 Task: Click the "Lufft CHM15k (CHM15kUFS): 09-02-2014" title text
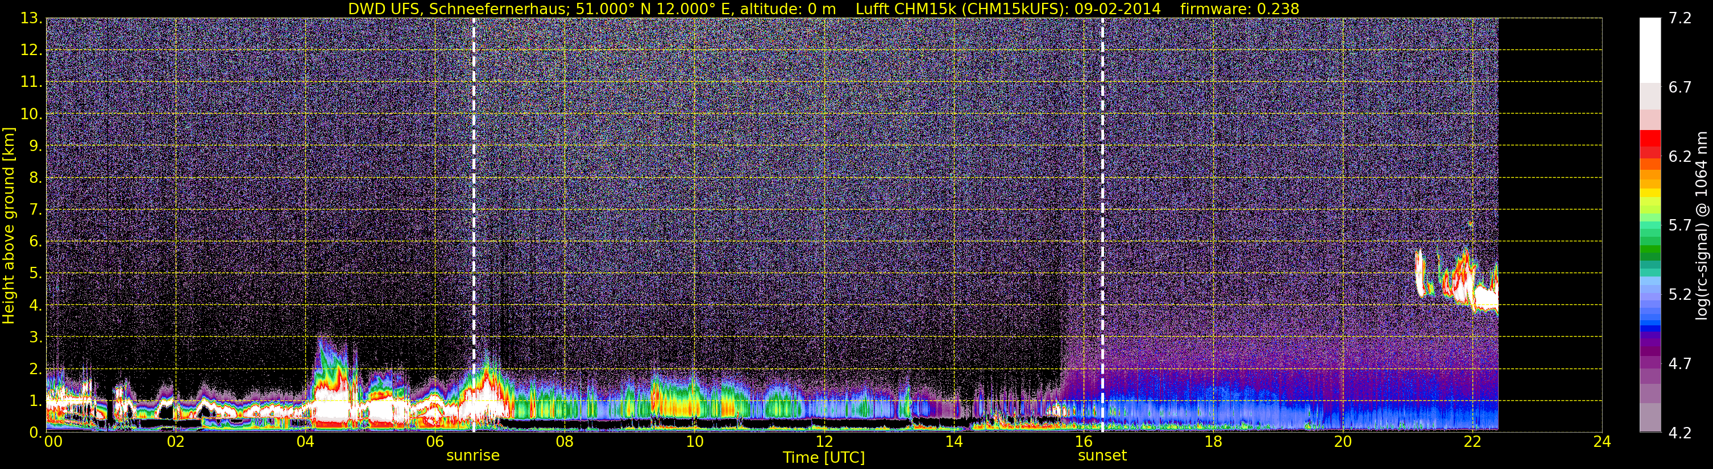pyautogui.click(x=1008, y=9)
